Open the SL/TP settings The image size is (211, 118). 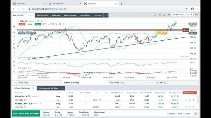(44, 24)
